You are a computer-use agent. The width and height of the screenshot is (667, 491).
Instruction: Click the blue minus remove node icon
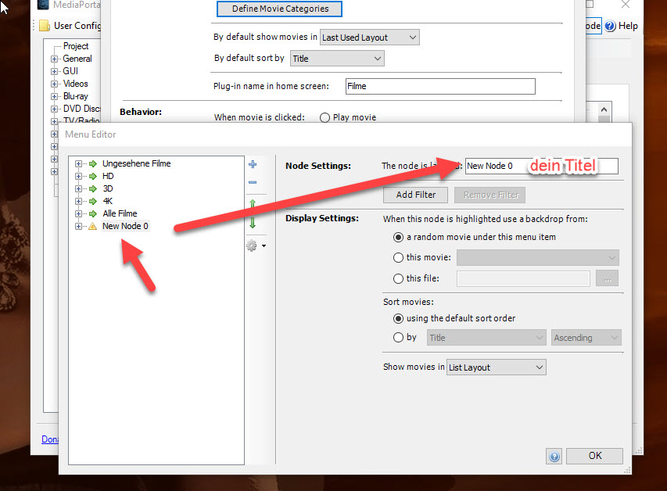[253, 183]
